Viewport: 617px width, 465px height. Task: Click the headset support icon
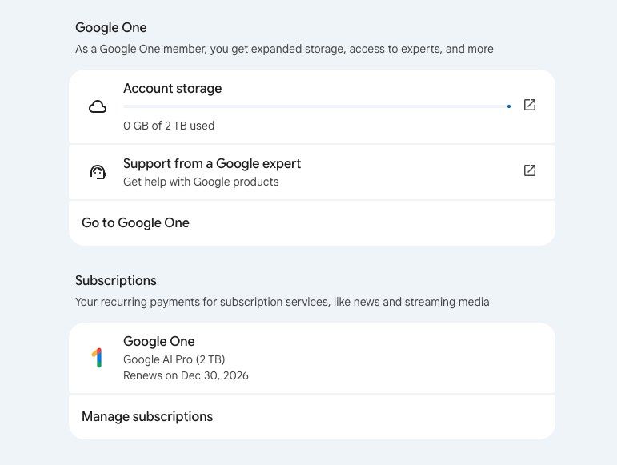98,172
